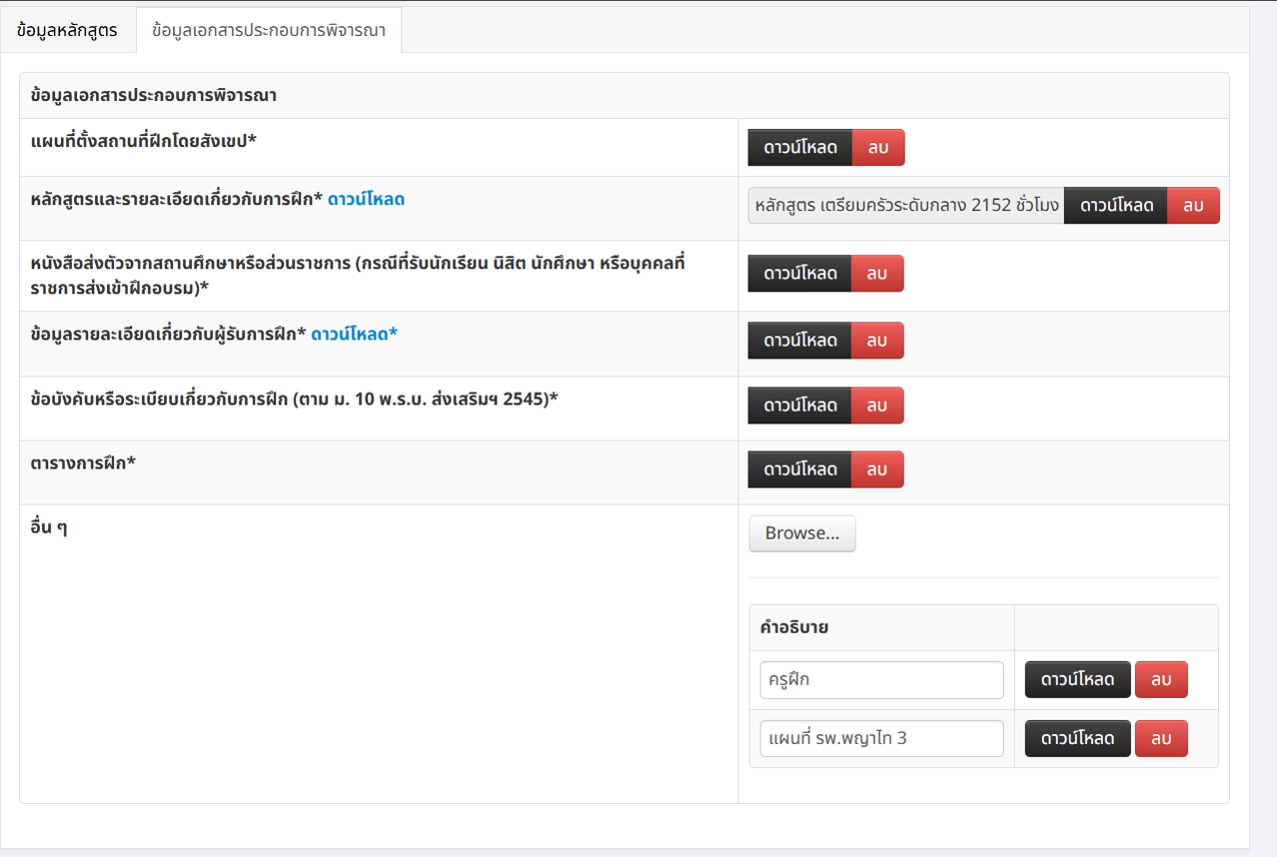Download the แผนที่ตั้งสถานที่ฝึก file

coord(800,147)
